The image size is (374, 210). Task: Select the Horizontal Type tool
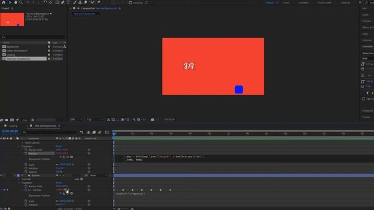coord(68,2)
